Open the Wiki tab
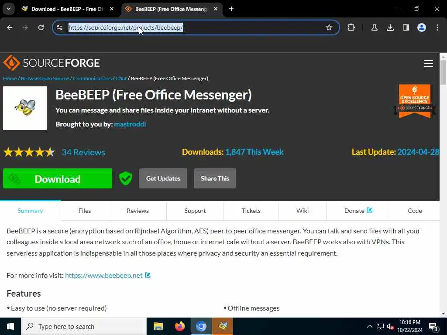The height and width of the screenshot is (335, 447). point(303,211)
